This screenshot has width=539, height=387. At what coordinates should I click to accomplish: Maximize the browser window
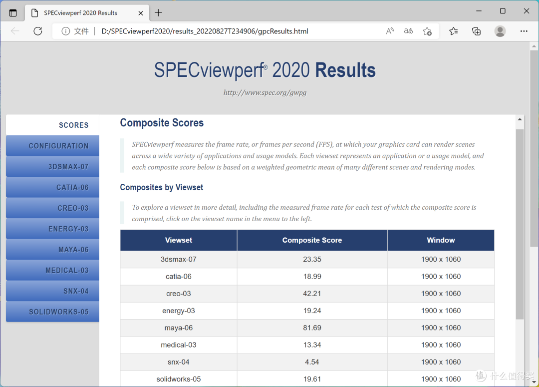click(x=503, y=11)
